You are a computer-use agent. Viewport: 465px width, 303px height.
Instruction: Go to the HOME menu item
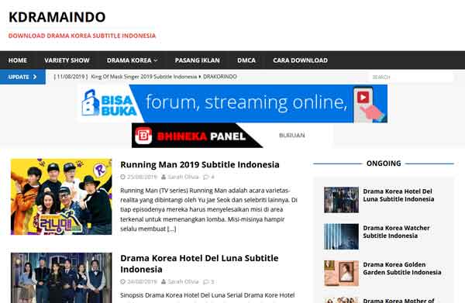[x=18, y=60]
